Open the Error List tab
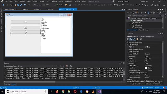The height and width of the screenshot is (94, 167). (7, 84)
